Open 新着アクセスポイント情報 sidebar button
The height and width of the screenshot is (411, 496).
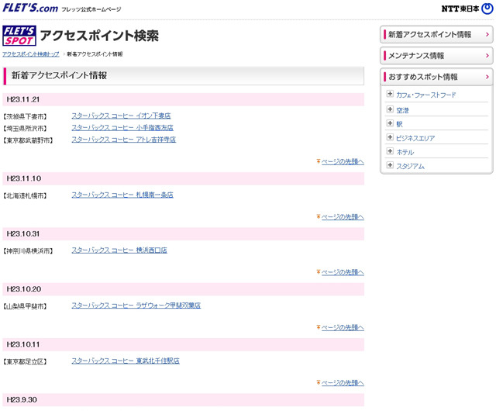tap(436, 34)
